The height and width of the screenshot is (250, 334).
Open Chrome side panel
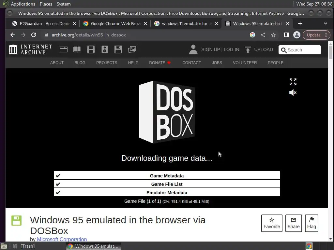(286, 35)
